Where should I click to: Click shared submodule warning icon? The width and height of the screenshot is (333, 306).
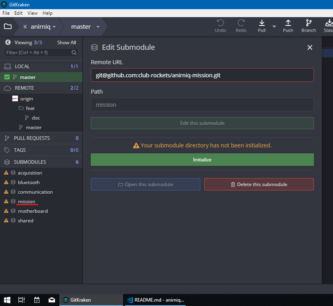[x=6, y=220]
